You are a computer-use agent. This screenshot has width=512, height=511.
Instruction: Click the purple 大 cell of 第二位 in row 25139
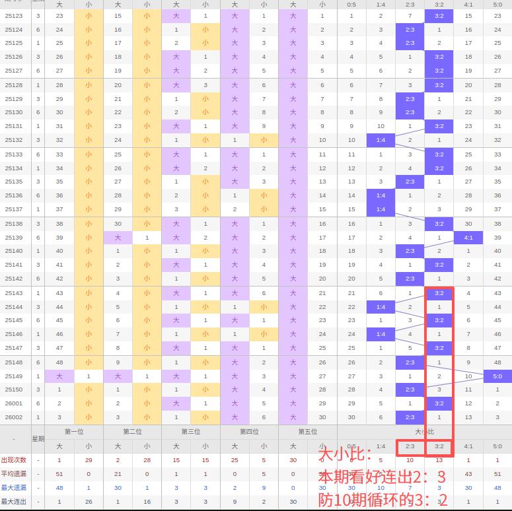point(118,238)
